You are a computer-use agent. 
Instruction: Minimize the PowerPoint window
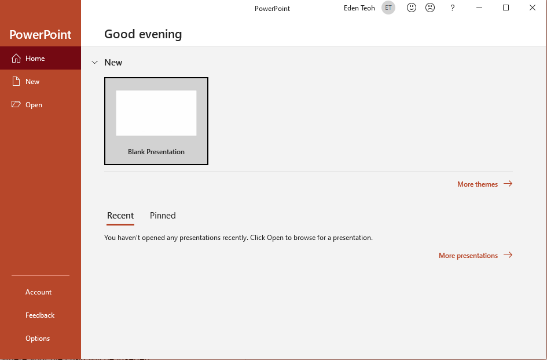click(x=479, y=8)
